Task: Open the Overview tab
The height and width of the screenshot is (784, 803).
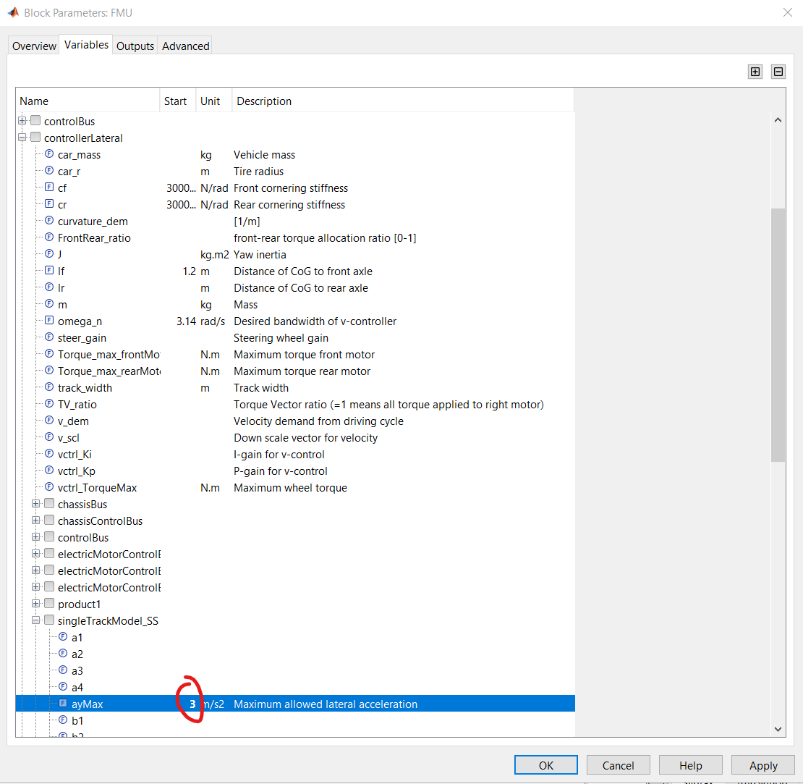Action: (33, 46)
